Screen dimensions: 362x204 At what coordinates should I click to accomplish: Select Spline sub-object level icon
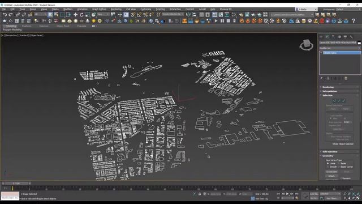coord(344,101)
